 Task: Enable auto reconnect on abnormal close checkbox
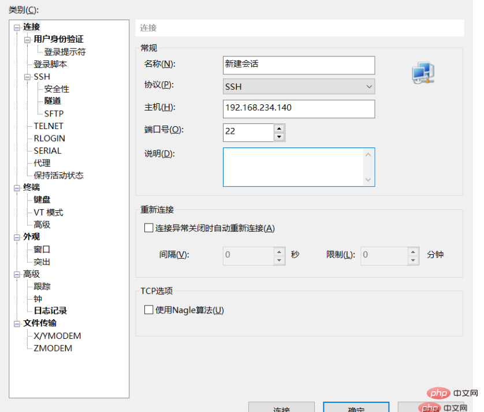click(x=149, y=228)
